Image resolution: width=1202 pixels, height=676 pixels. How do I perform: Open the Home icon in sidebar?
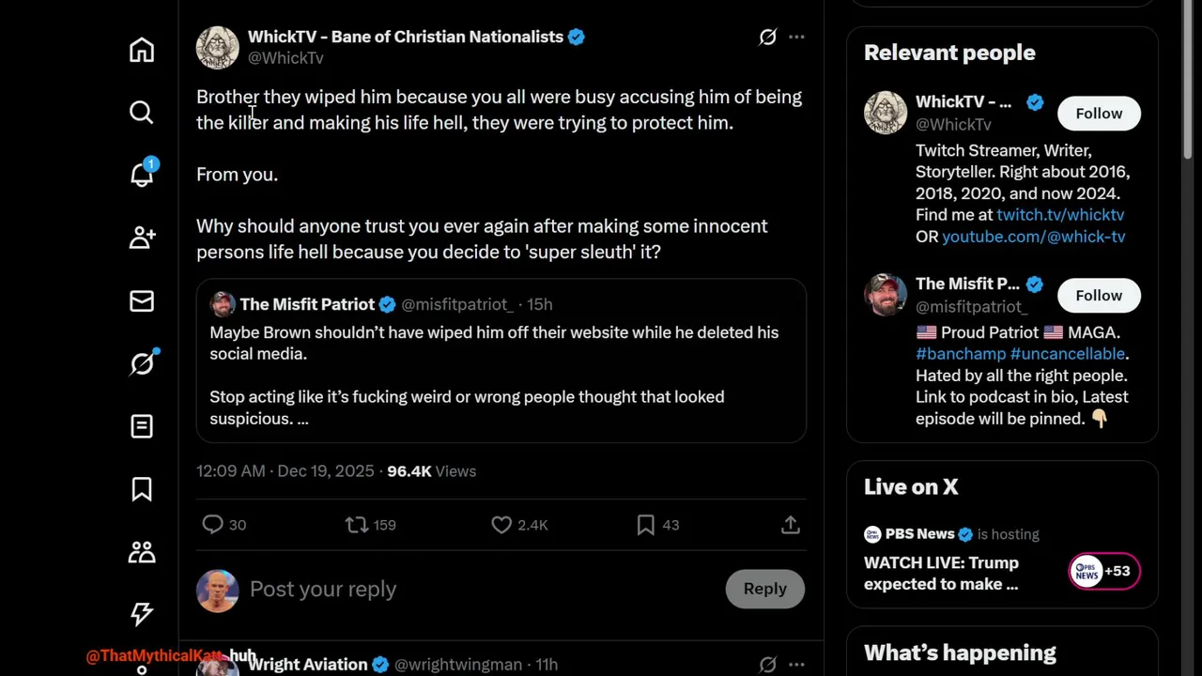pos(142,50)
